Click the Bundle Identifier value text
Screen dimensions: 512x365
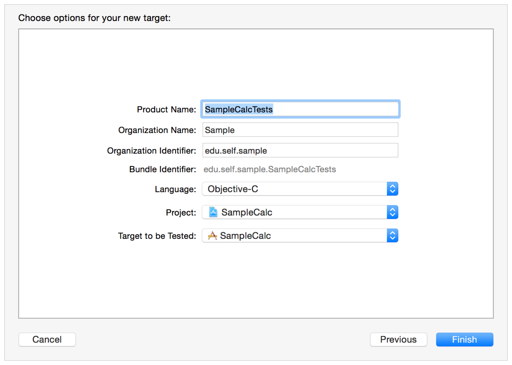(x=270, y=169)
